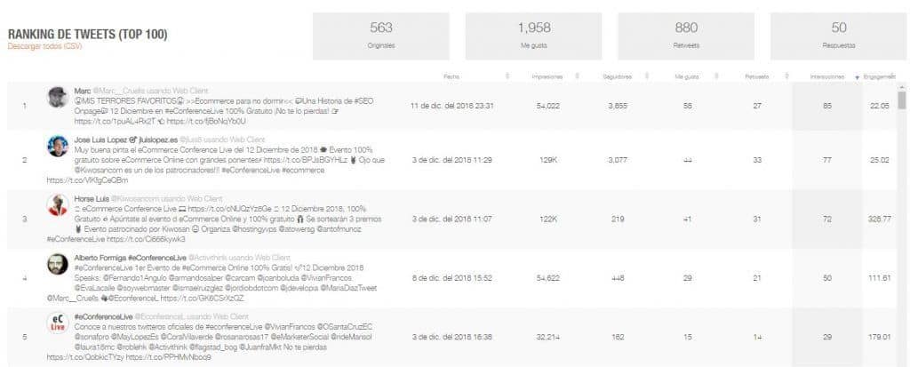The width and height of the screenshot is (910, 367).
Task: Open the @Marc__Cruells handle link
Action: 112,92
